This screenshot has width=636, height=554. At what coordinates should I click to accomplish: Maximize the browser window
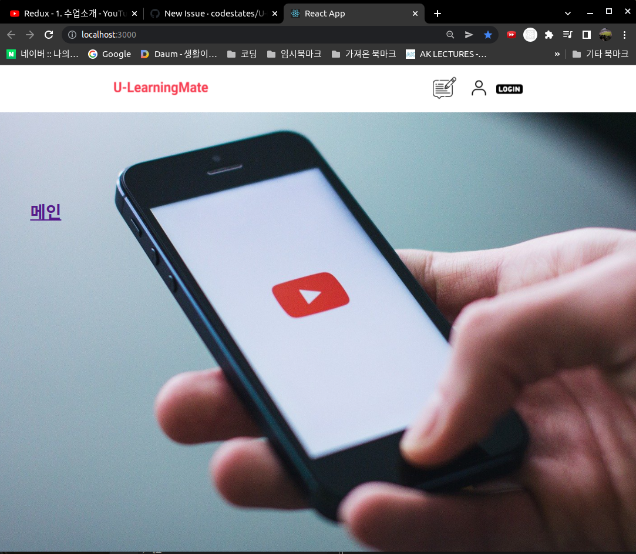609,11
